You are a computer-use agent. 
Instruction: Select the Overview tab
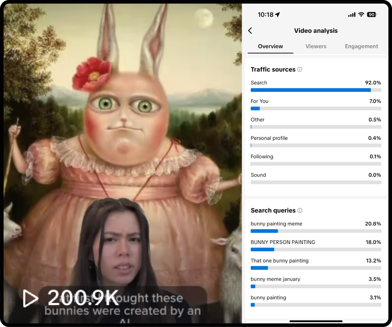270,46
